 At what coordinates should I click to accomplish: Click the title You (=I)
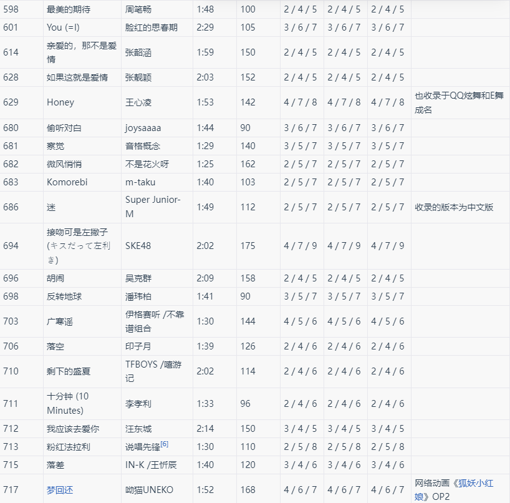pyautogui.click(x=63, y=27)
